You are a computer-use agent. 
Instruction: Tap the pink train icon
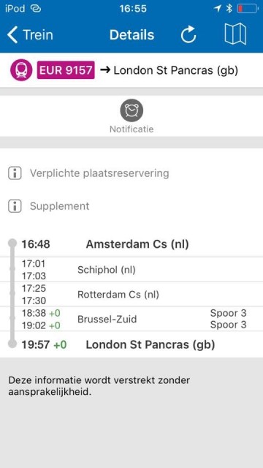(21, 70)
